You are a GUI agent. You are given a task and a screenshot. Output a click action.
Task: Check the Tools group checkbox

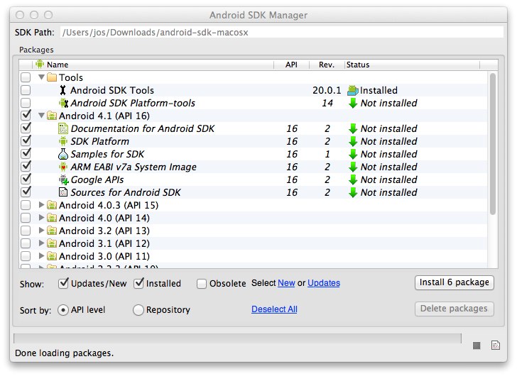tap(26, 77)
